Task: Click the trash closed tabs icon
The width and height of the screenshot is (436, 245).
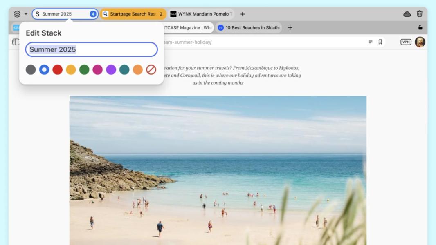Action: point(420,13)
